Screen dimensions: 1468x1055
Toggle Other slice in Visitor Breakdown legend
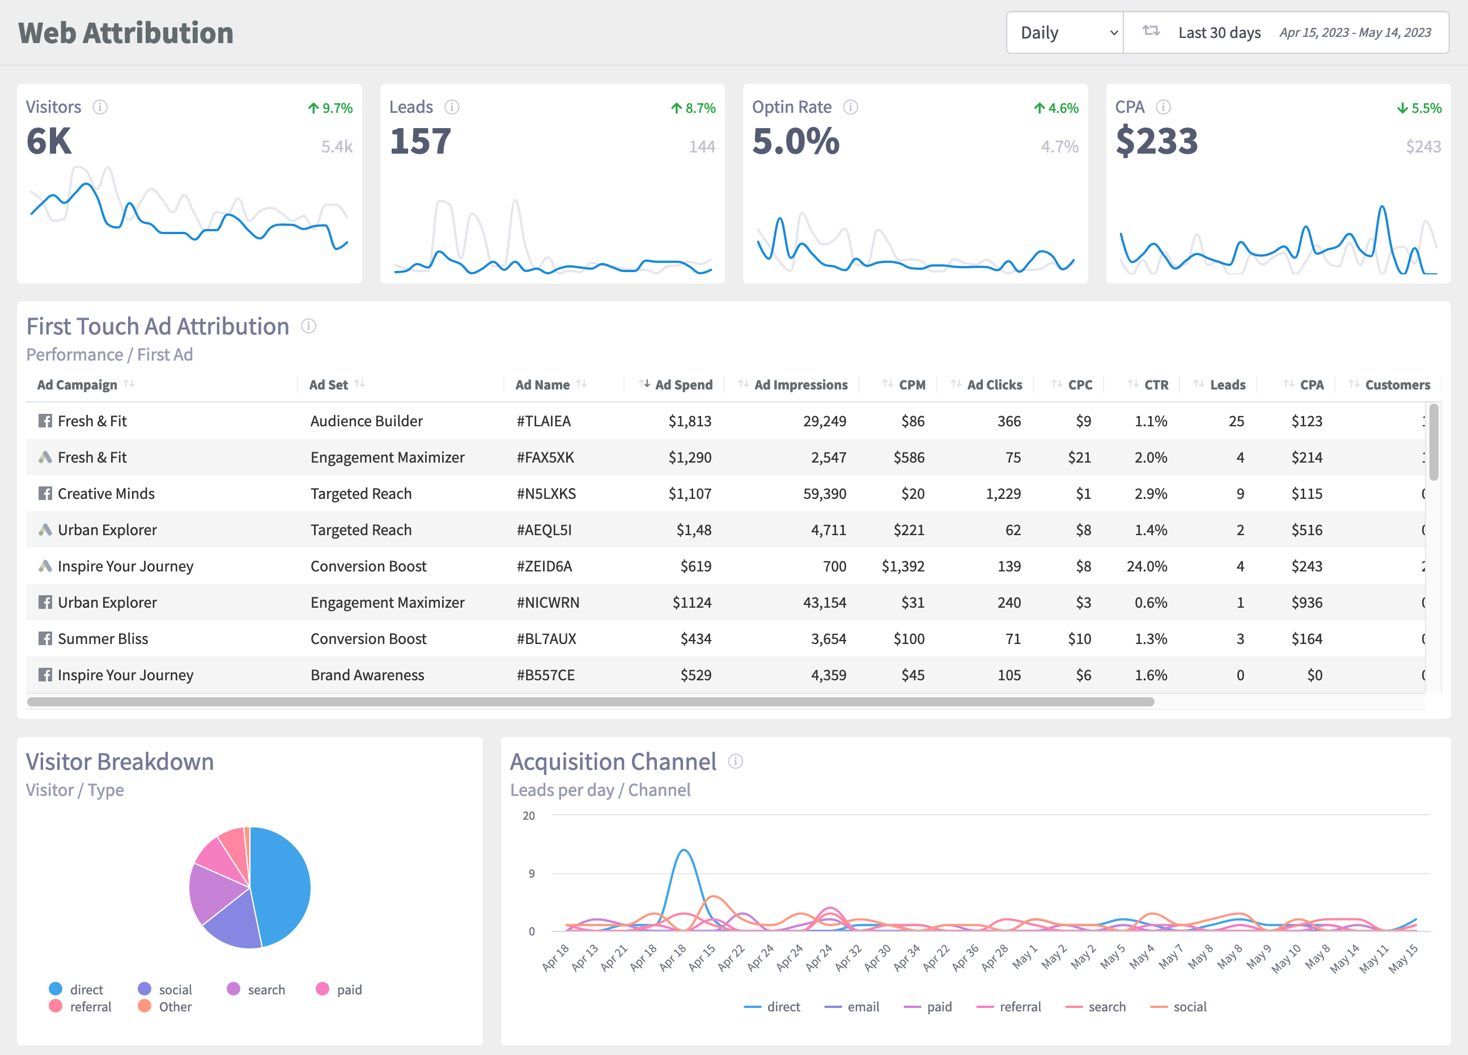165,1006
